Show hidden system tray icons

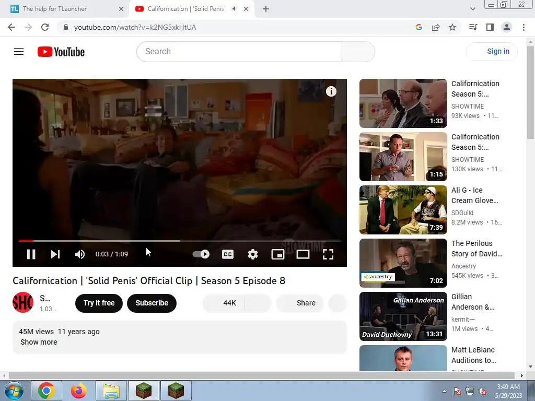444,391
